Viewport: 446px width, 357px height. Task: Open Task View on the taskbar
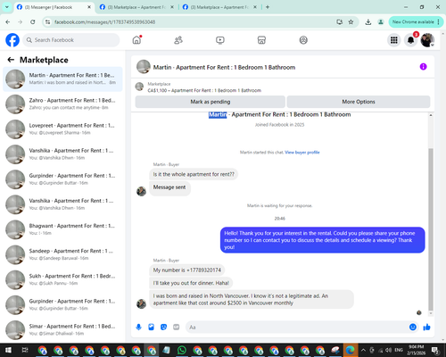[x=25, y=350]
